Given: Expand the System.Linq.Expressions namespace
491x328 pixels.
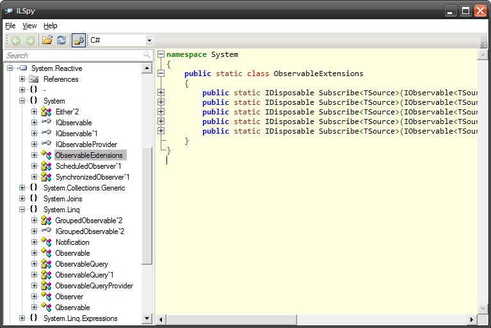Looking at the screenshot, I should [22, 318].
